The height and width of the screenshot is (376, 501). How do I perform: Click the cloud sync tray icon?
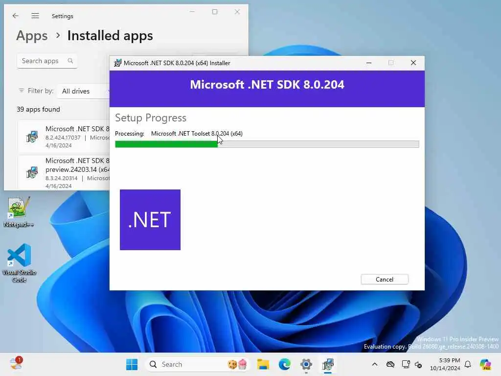[390, 364]
